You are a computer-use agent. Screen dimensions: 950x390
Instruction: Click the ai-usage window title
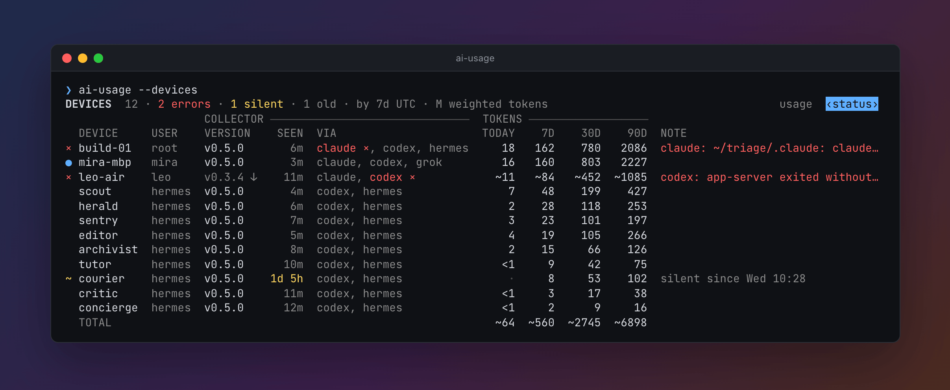(475, 58)
